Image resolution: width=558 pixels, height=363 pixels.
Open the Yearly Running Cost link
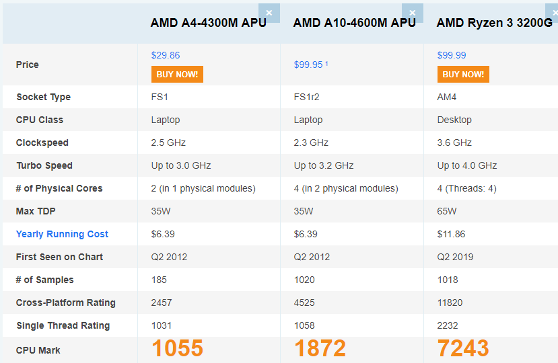[62, 234]
